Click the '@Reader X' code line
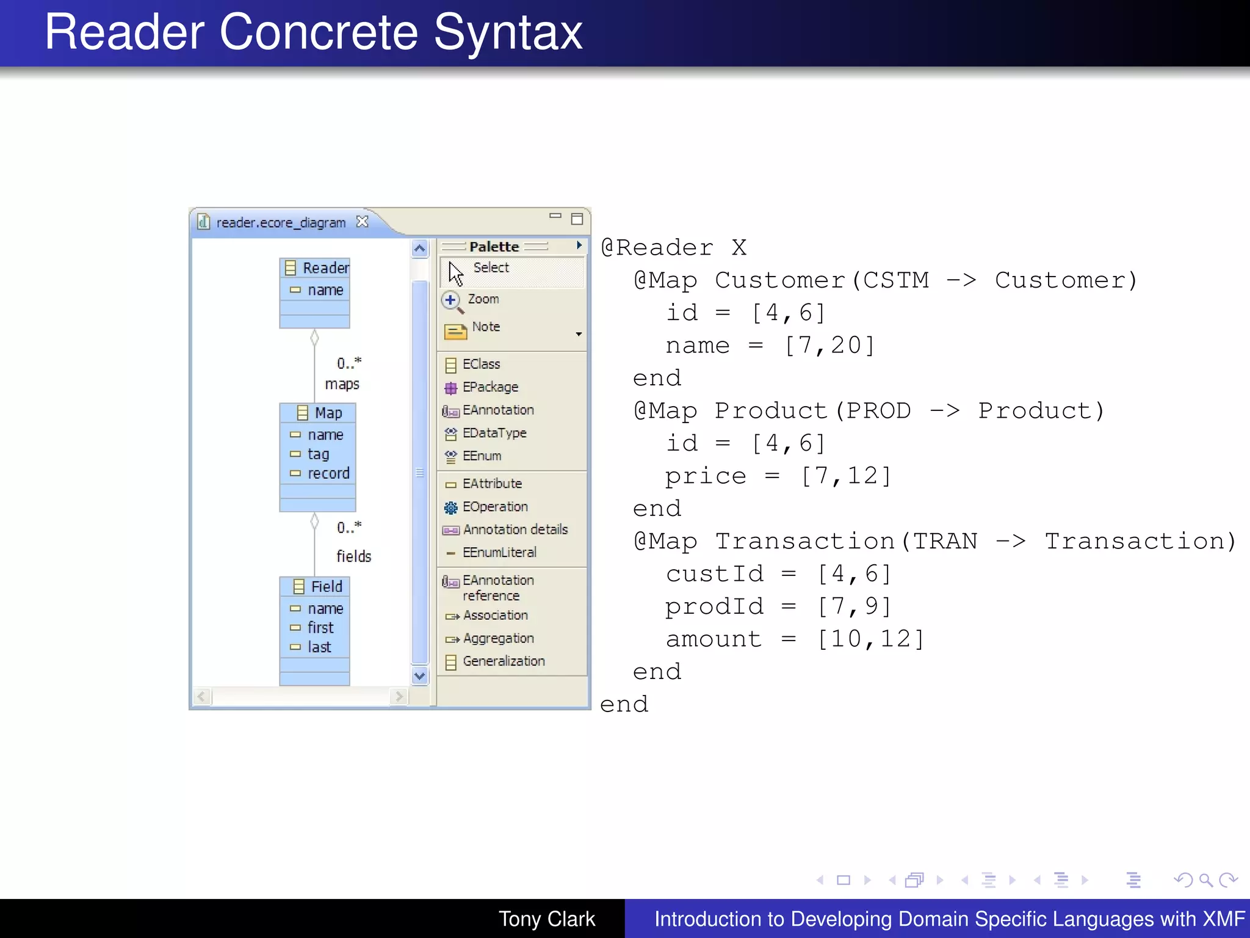1250x938 pixels. (x=674, y=247)
